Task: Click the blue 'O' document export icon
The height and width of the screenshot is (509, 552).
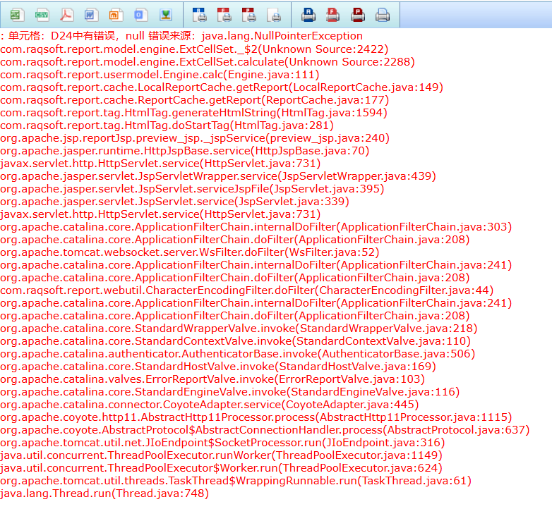Action: point(140,15)
